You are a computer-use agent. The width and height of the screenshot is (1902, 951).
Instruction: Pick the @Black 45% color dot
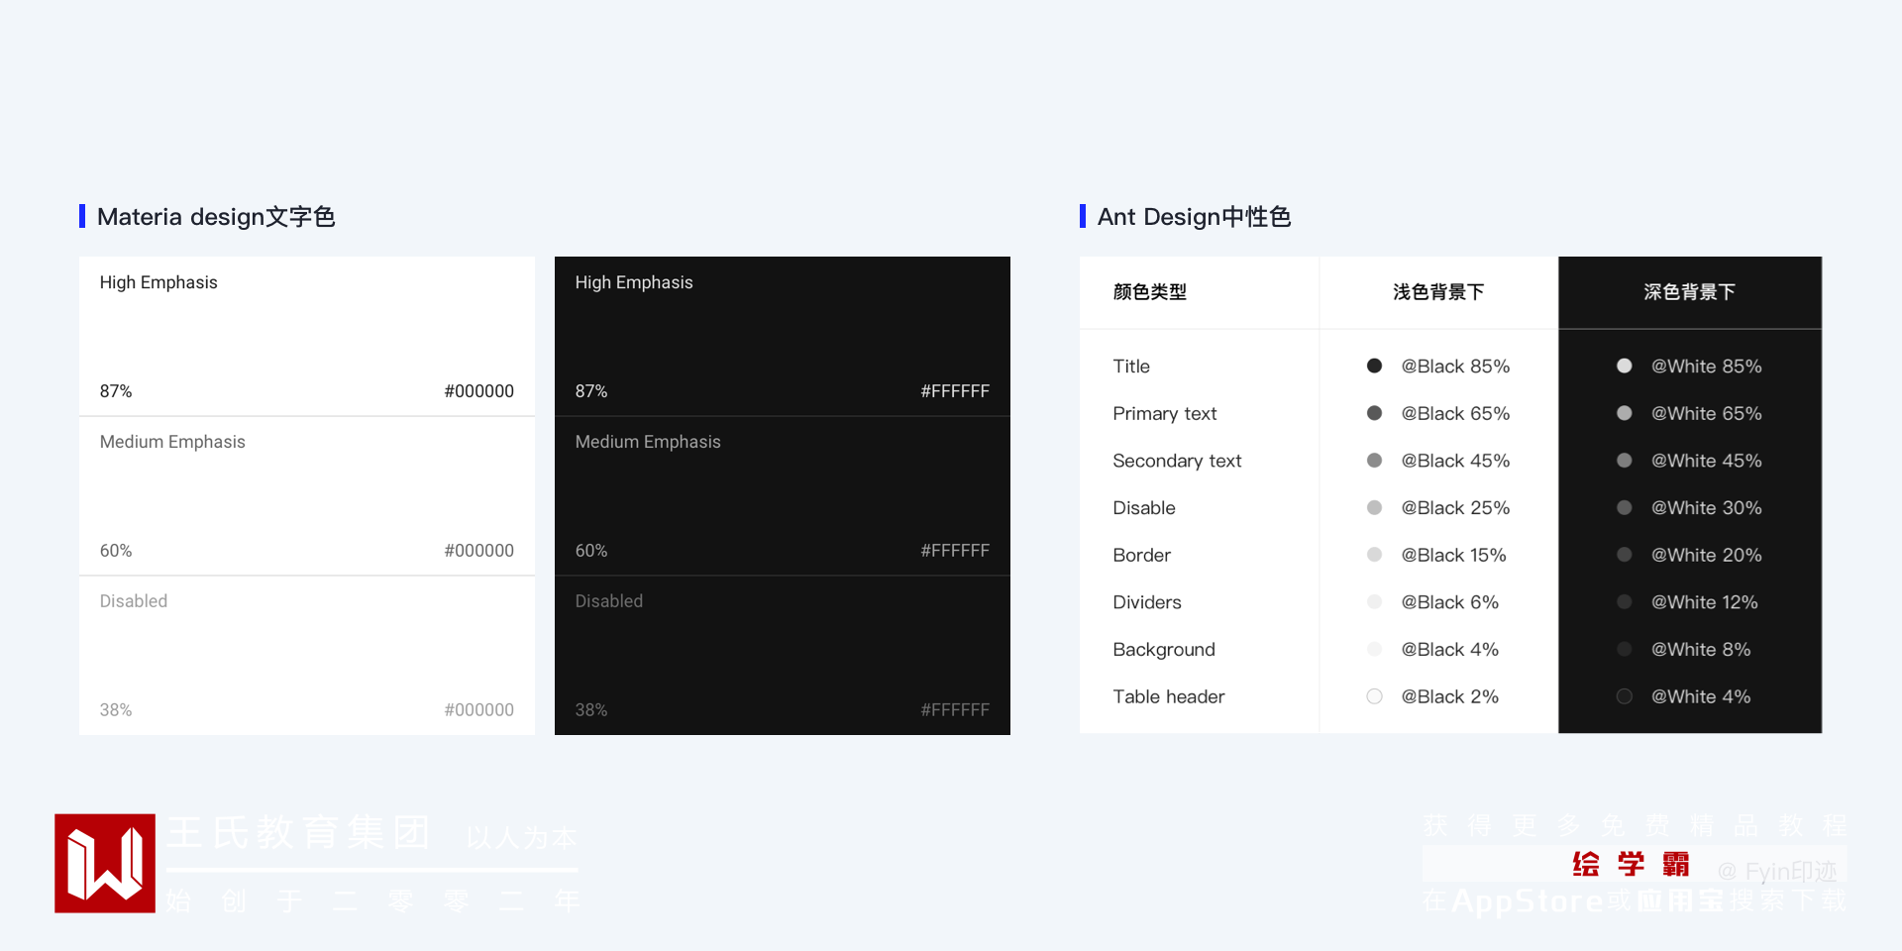point(1374,461)
